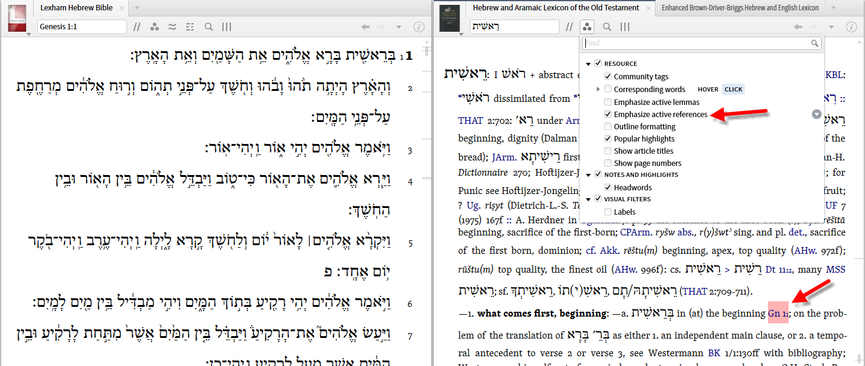Select Hebrew and Aramaic Lexicon tab

point(556,8)
